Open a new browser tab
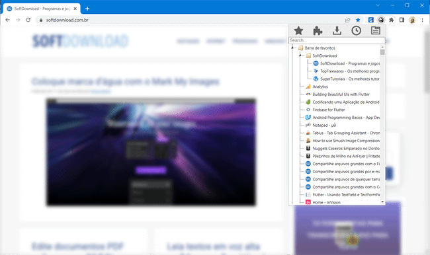The image size is (430, 255). coord(87,9)
